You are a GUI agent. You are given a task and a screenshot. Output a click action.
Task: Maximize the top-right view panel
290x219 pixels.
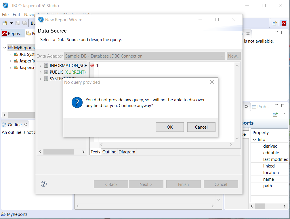click(x=283, y=32)
